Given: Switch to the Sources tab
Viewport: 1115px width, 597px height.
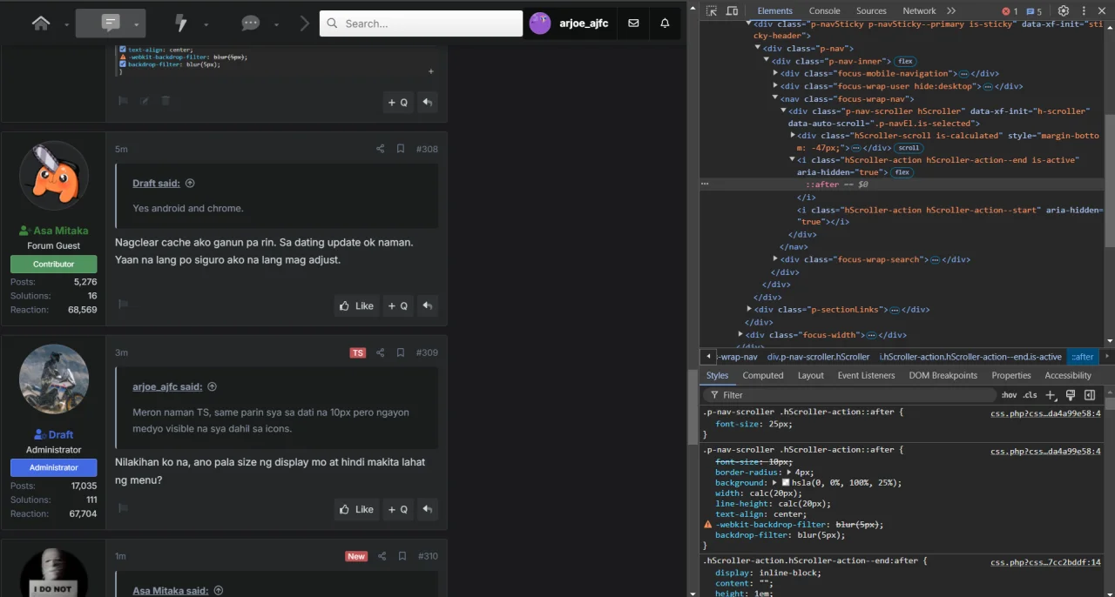Looking at the screenshot, I should [x=871, y=10].
